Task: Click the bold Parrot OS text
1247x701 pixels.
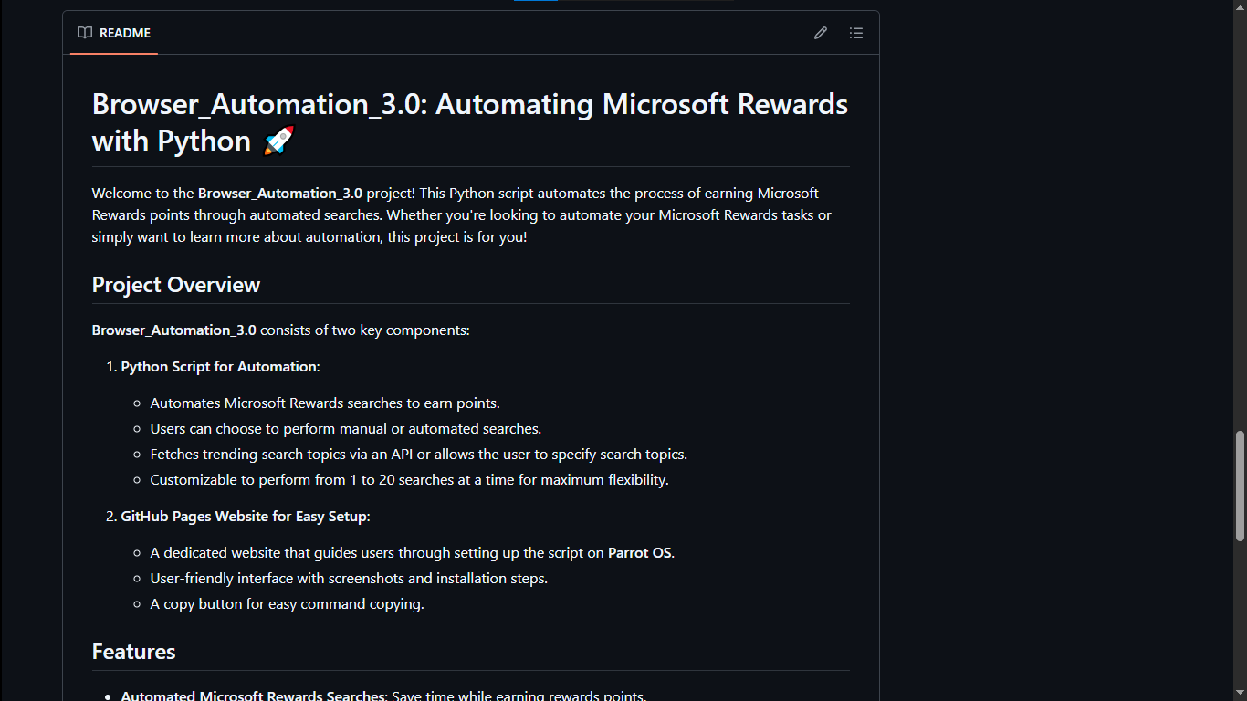Action: (640, 552)
